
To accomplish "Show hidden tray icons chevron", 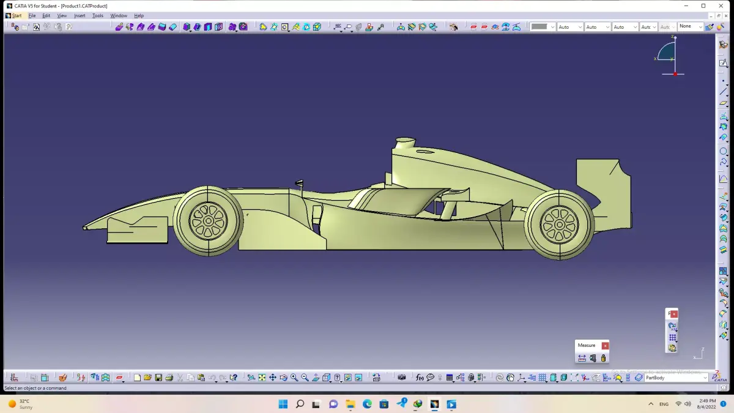I will 650,404.
